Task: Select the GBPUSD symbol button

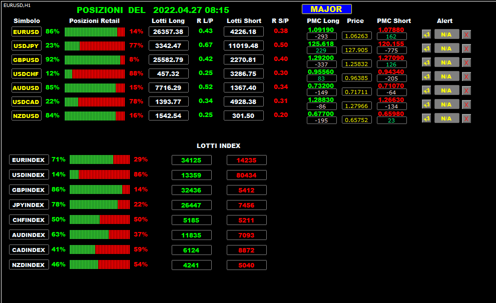Action: tap(26, 59)
